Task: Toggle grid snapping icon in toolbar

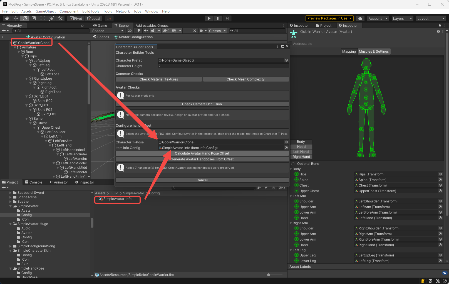Action: pos(109,18)
